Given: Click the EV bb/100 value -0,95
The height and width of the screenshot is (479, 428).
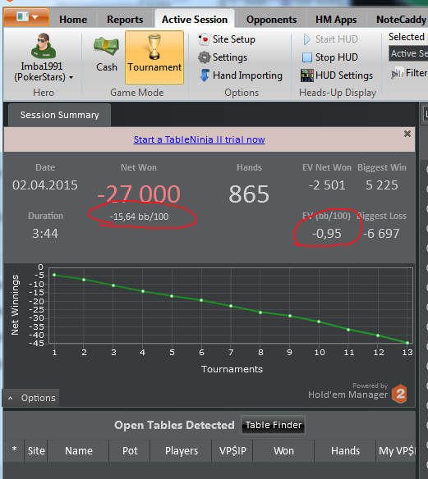Looking at the screenshot, I should (x=326, y=234).
